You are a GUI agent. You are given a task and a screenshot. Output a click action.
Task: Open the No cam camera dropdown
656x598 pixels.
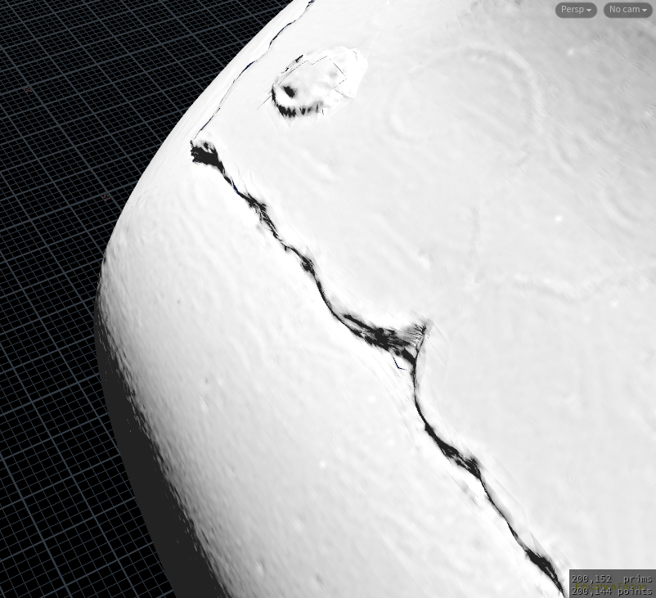point(627,10)
